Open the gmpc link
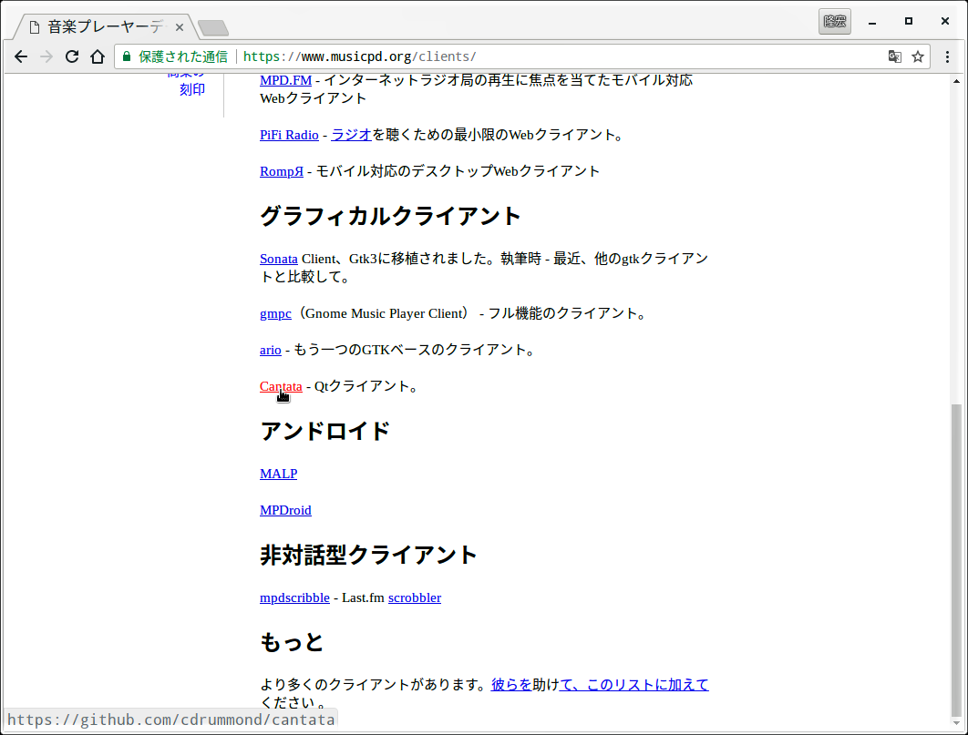 [x=275, y=314]
